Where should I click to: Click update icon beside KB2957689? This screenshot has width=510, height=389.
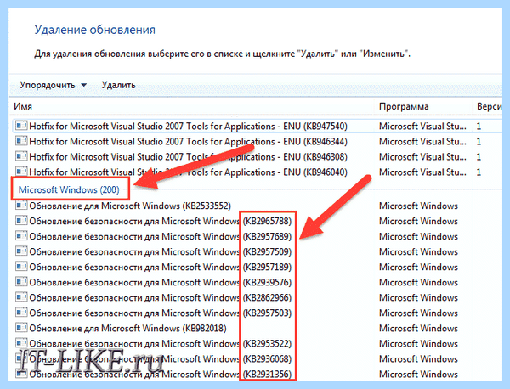[21, 235]
